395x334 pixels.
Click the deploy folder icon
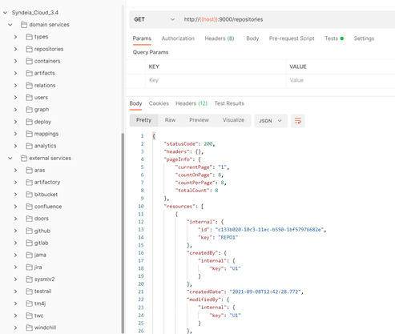pos(29,122)
